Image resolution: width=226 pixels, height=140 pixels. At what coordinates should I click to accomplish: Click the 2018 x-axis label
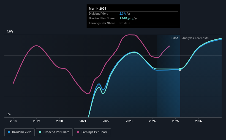pyautogui.click(x=13, y=121)
